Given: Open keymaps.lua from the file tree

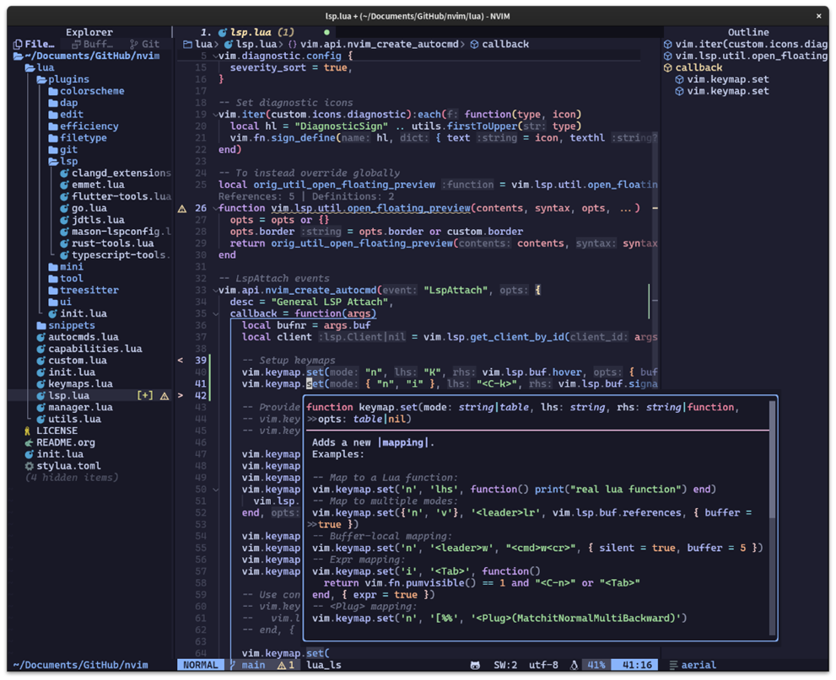Looking at the screenshot, I should tap(81, 383).
